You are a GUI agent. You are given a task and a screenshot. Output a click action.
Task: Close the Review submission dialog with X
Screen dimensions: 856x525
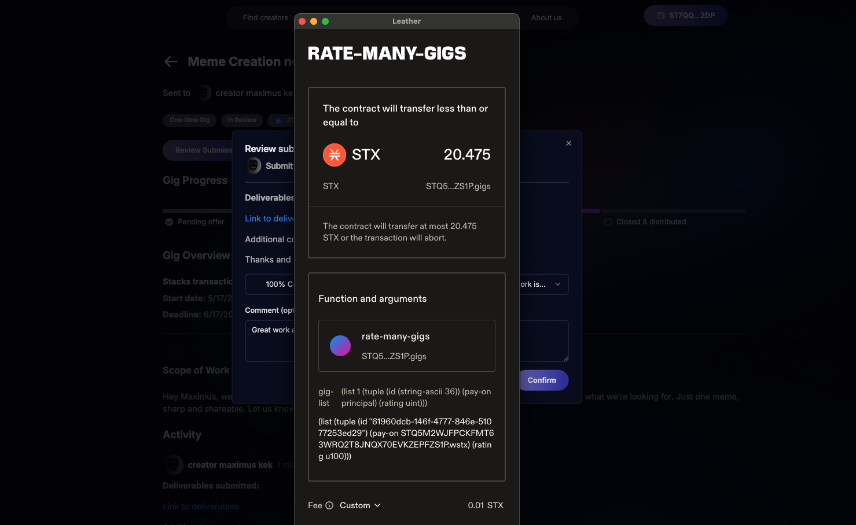[x=568, y=143]
